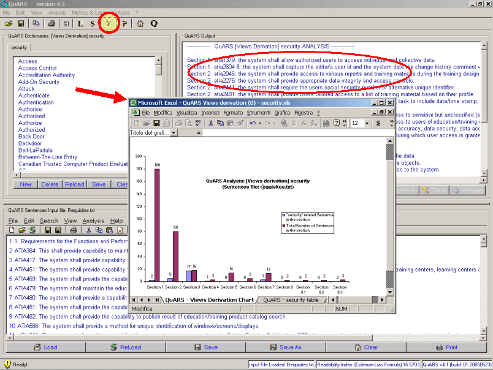Expand the Excel Name Box dropdown

click(174, 133)
